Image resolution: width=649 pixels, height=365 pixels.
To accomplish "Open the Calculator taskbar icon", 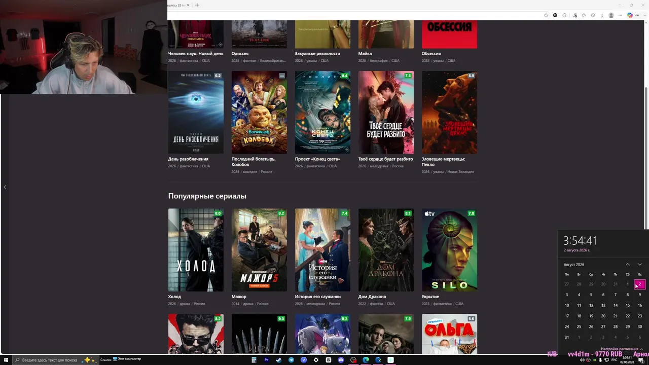I will [254, 360].
